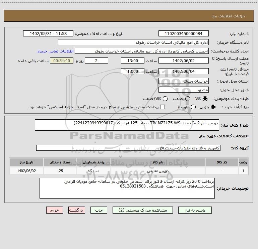This screenshot has width=258, height=249.
Task: Click the تعداد / مقدار column header
Action: click(60, 162)
